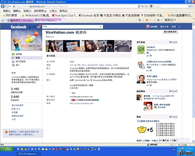The image size is (195, 156).
Task: Expand the Print icon dropdown arrow
Action: (161, 20)
